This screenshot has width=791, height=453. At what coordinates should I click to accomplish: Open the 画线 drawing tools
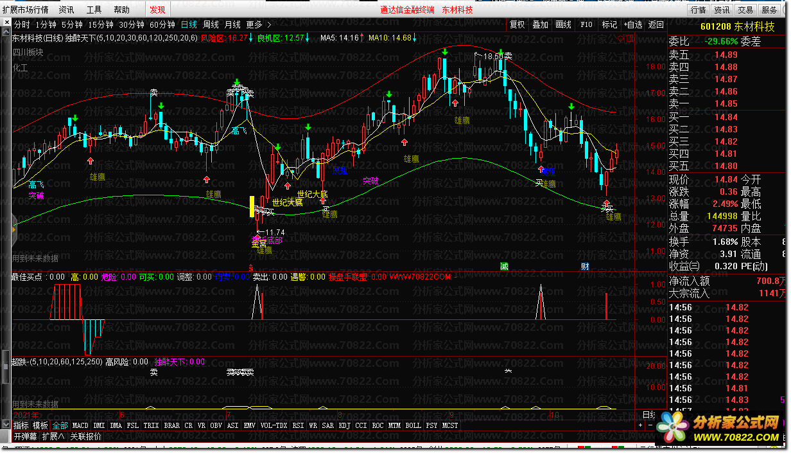click(x=563, y=25)
